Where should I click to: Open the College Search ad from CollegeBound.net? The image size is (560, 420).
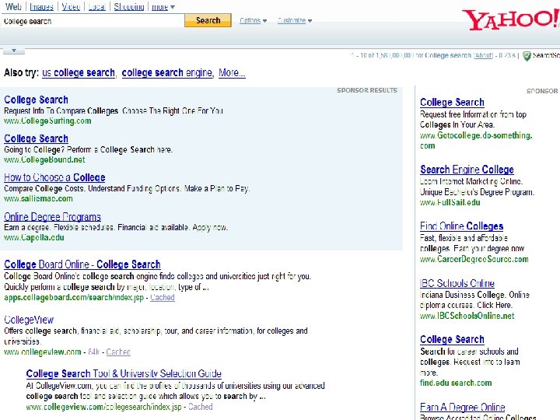36,138
